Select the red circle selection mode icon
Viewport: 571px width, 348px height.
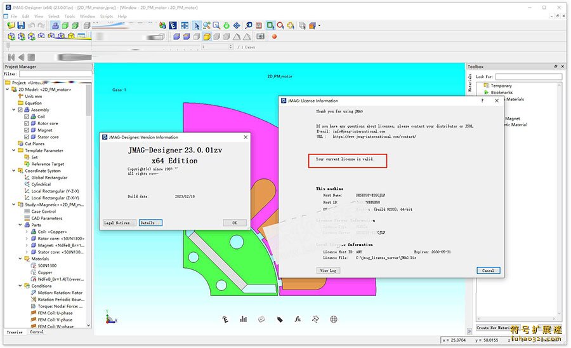(280, 25)
